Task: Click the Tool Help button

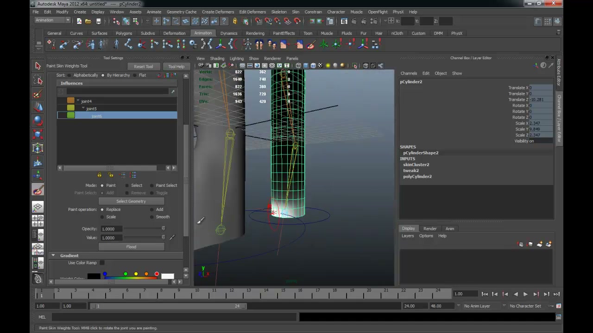Action: point(176,67)
